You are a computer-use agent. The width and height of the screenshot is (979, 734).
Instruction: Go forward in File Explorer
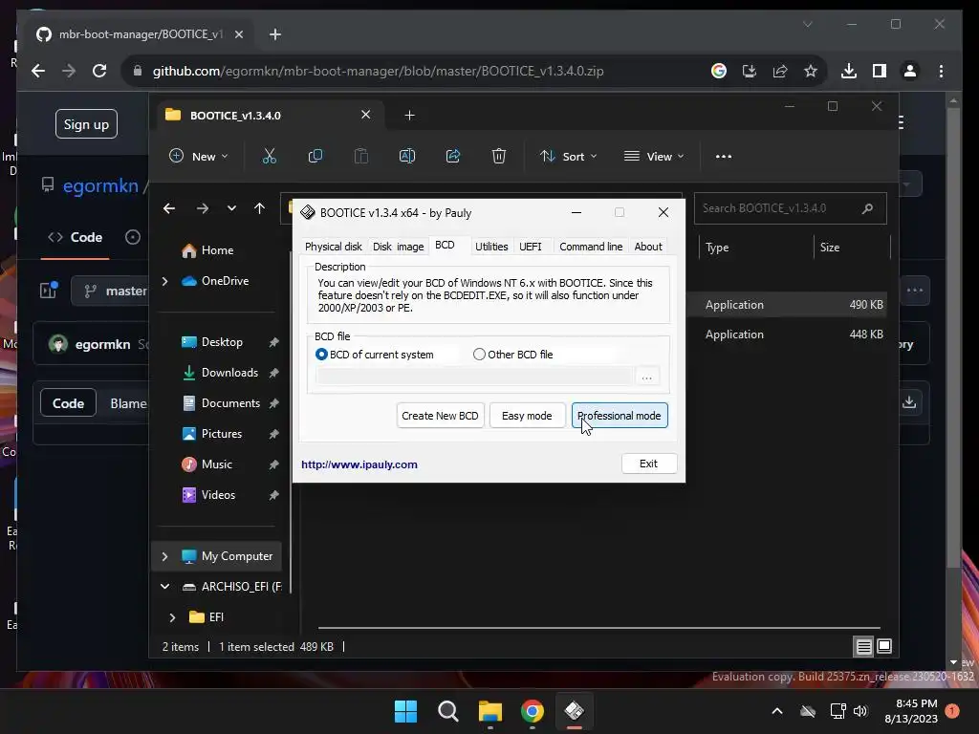[x=203, y=208]
